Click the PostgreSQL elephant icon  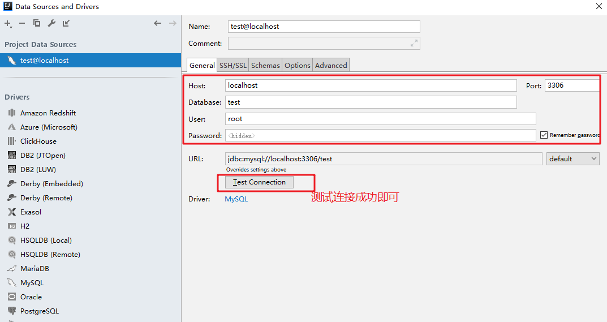[12, 311]
